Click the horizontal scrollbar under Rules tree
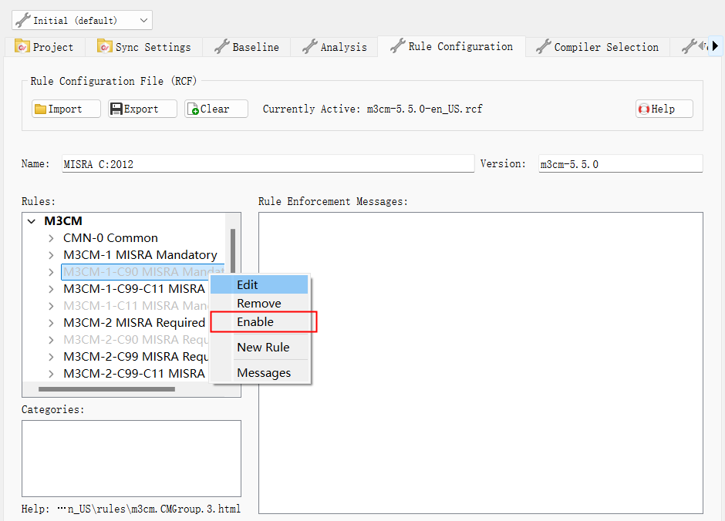Viewport: 725px width, 521px height. [106, 389]
